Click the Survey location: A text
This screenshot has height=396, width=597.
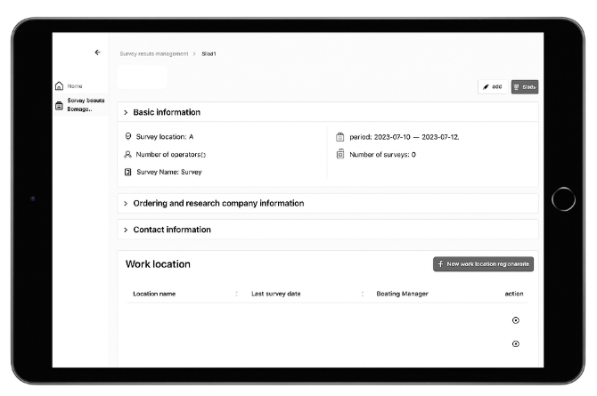(165, 136)
